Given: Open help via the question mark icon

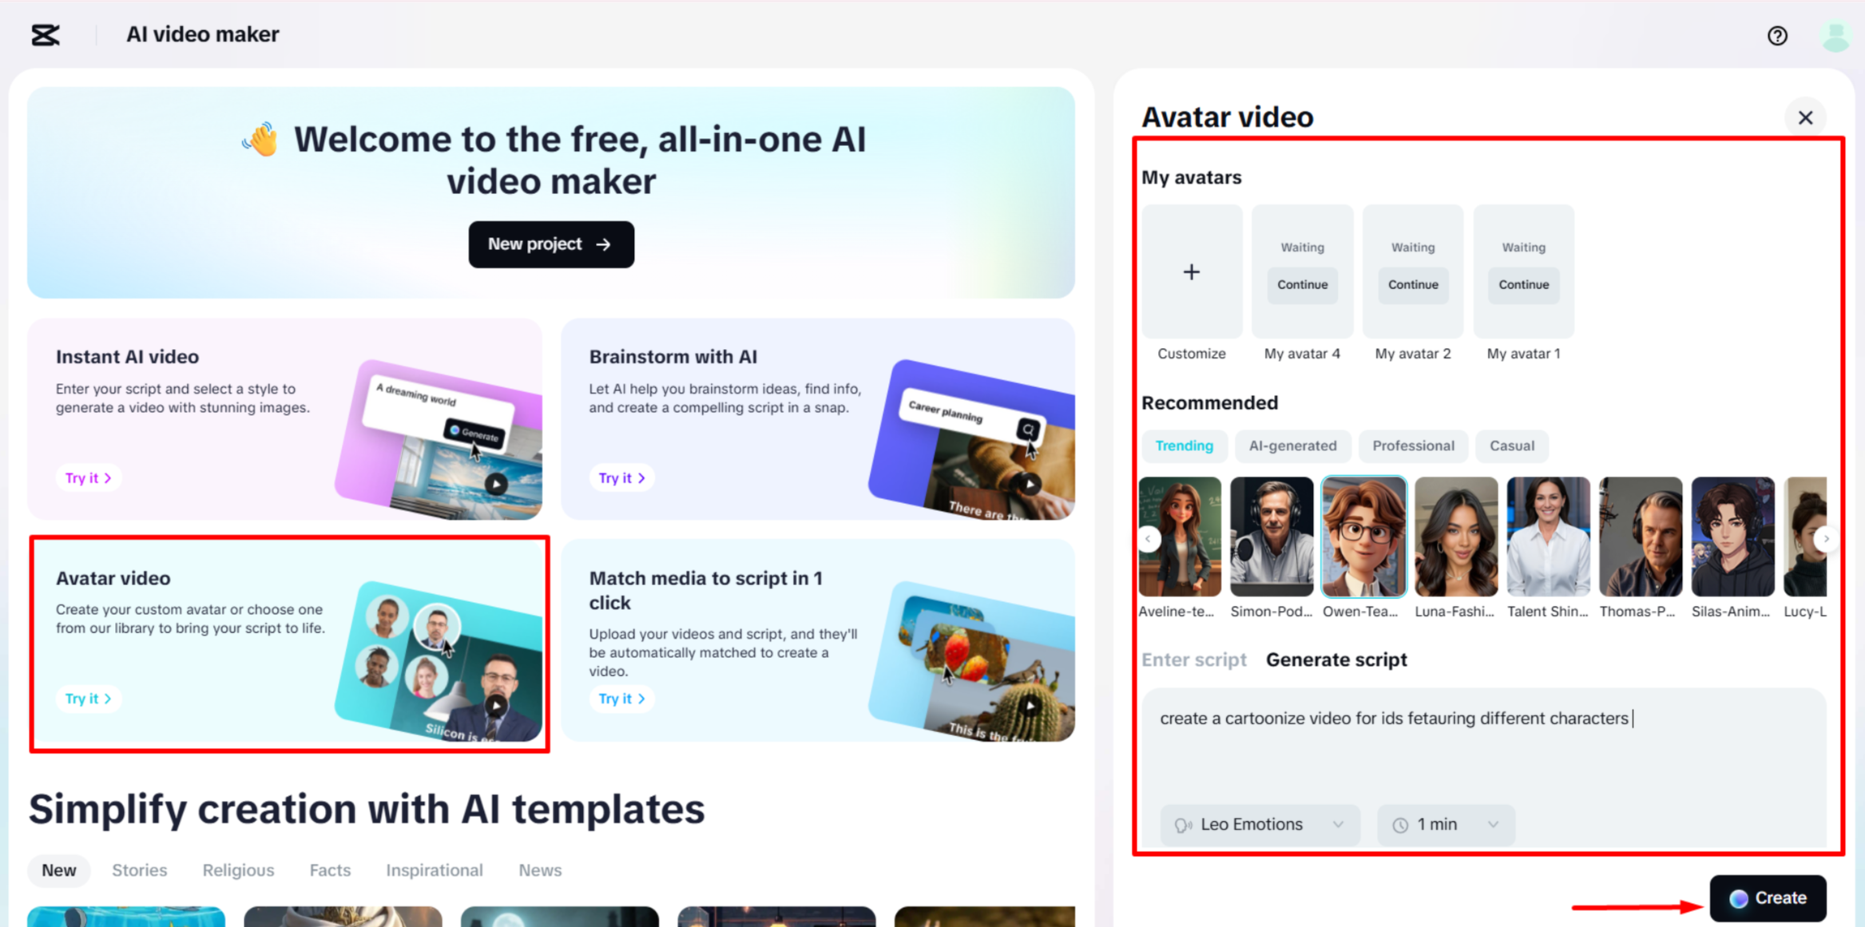Looking at the screenshot, I should tap(1777, 35).
